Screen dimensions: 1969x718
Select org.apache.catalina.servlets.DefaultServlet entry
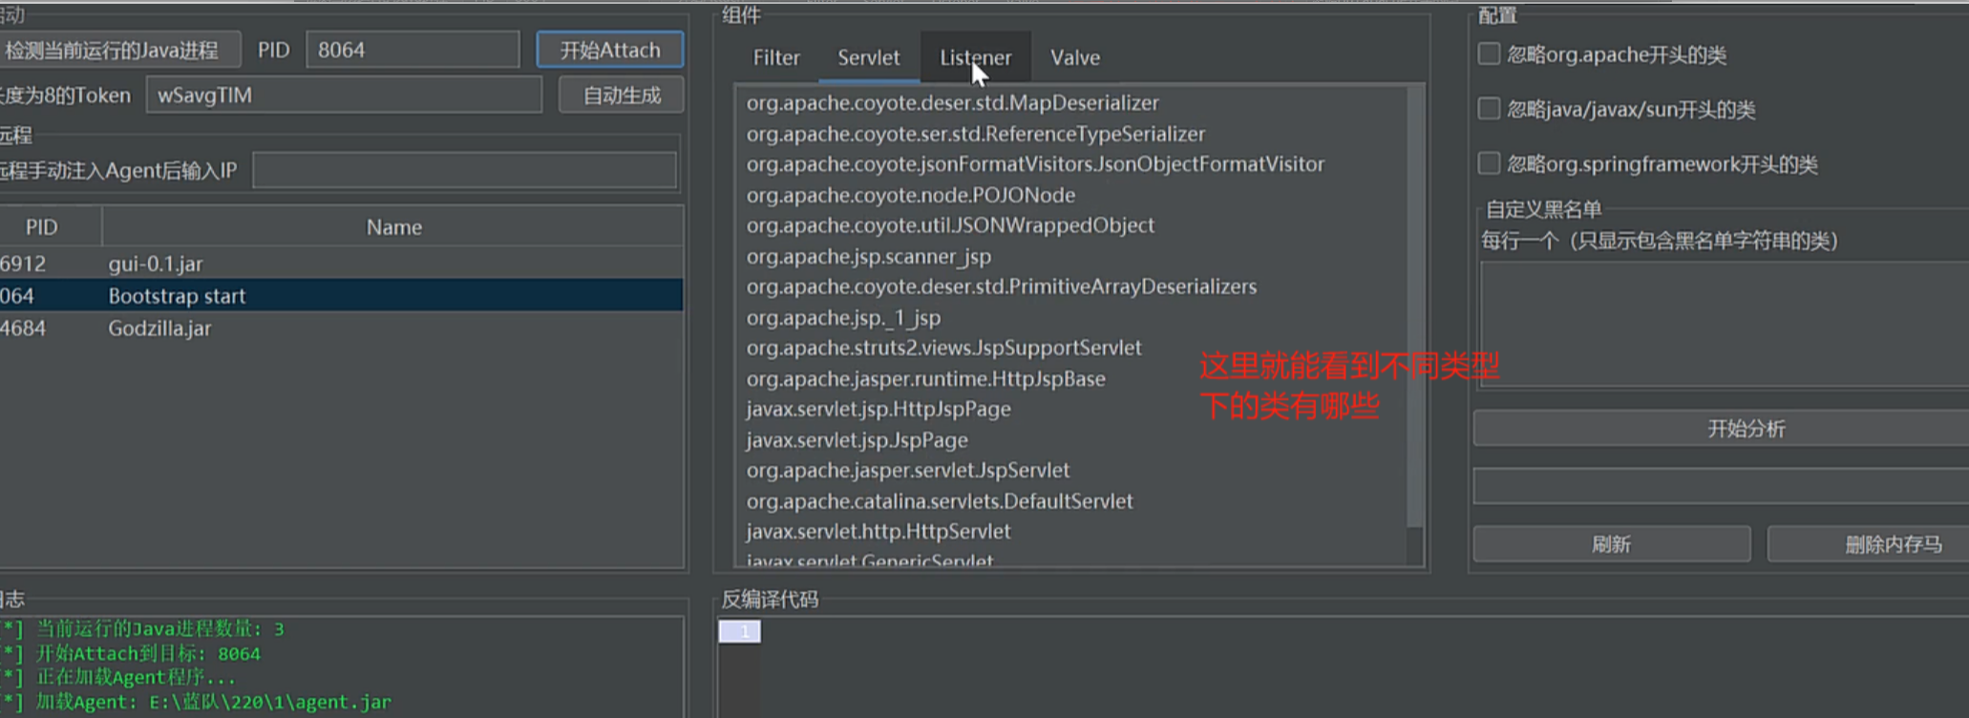pos(939,500)
